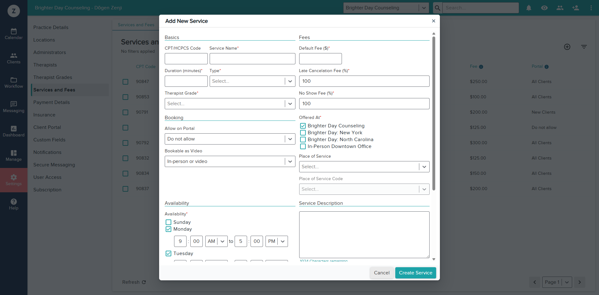This screenshot has width=599, height=295.
Task: Click the Duration (minutes) field
Action: (186, 81)
